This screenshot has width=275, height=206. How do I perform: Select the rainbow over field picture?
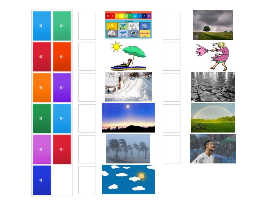213,118
